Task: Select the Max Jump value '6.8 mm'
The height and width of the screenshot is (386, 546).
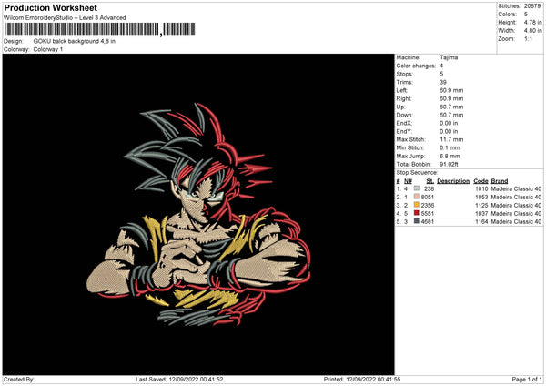Action: tap(450, 156)
